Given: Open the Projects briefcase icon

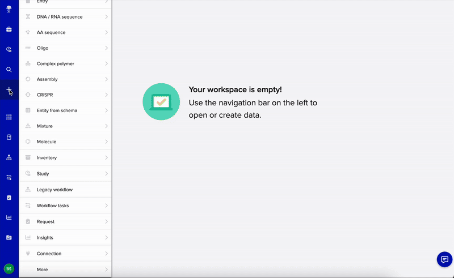Looking at the screenshot, I should click(9, 29).
